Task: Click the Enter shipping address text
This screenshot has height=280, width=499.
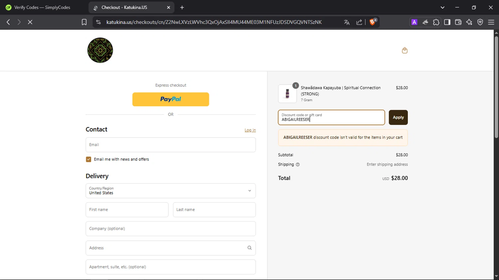Action: pyautogui.click(x=387, y=164)
